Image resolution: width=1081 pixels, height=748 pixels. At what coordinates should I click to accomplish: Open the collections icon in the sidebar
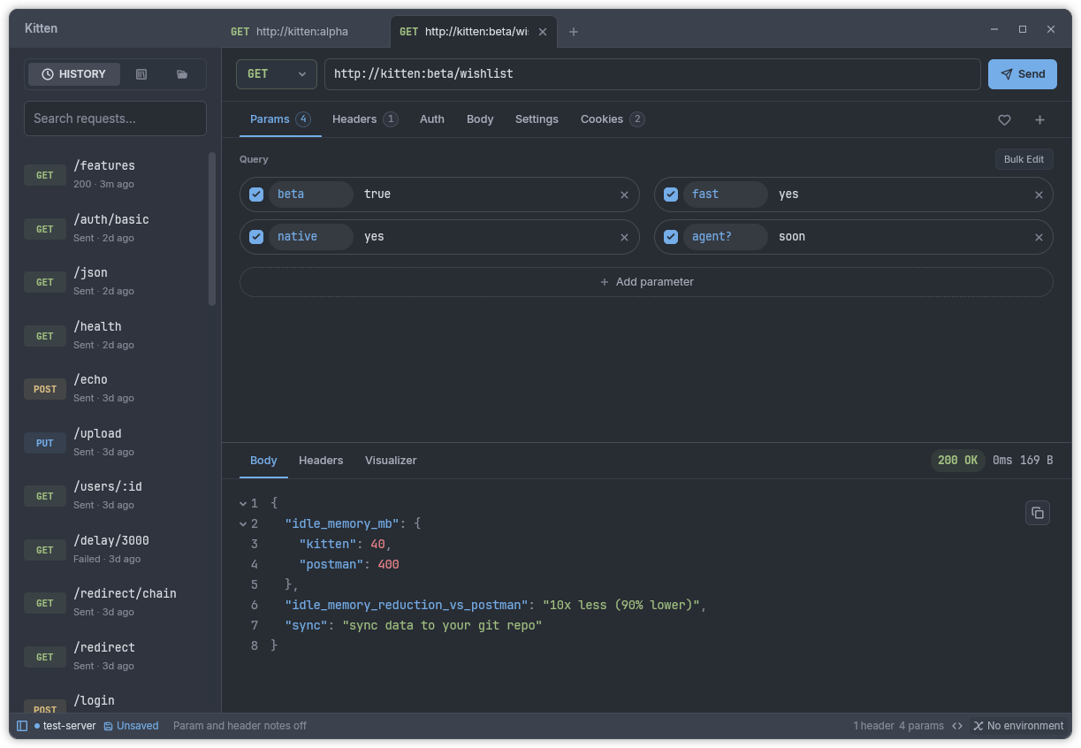pos(141,74)
